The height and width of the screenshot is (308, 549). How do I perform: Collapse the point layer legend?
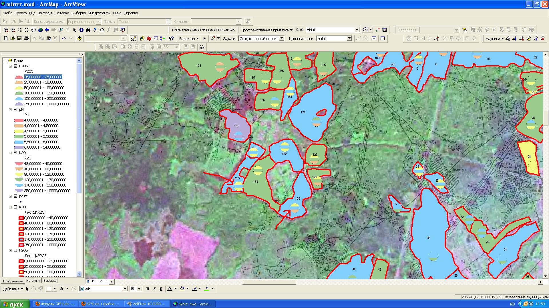click(x=11, y=196)
